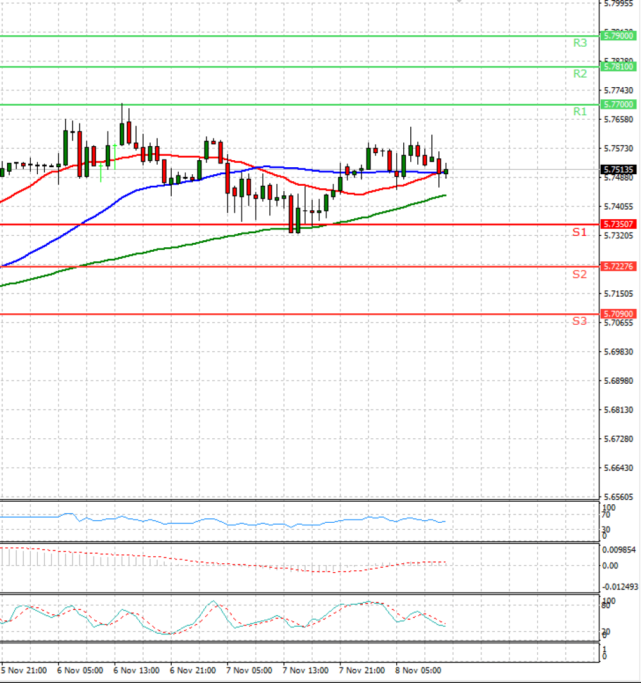Click the S3 support label
641x683 pixels.
click(x=579, y=321)
